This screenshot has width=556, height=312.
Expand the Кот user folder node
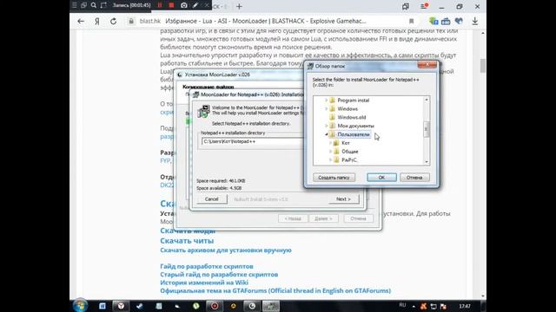pos(331,143)
